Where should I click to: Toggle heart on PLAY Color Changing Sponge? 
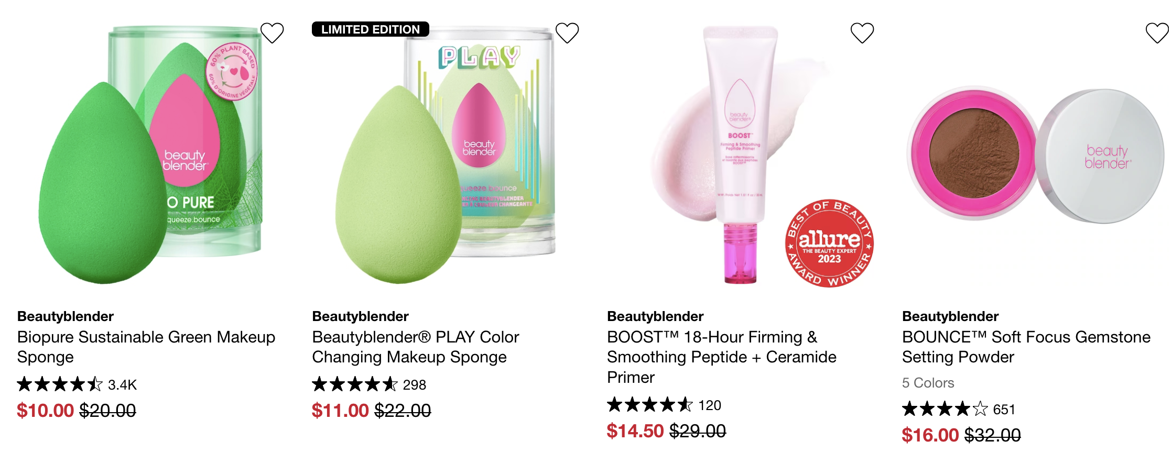(x=567, y=33)
